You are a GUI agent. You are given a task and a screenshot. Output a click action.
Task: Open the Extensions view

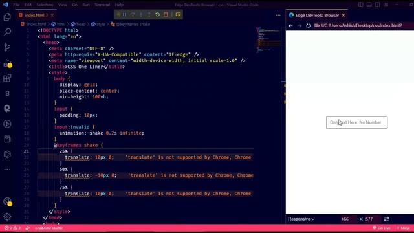coord(7,78)
